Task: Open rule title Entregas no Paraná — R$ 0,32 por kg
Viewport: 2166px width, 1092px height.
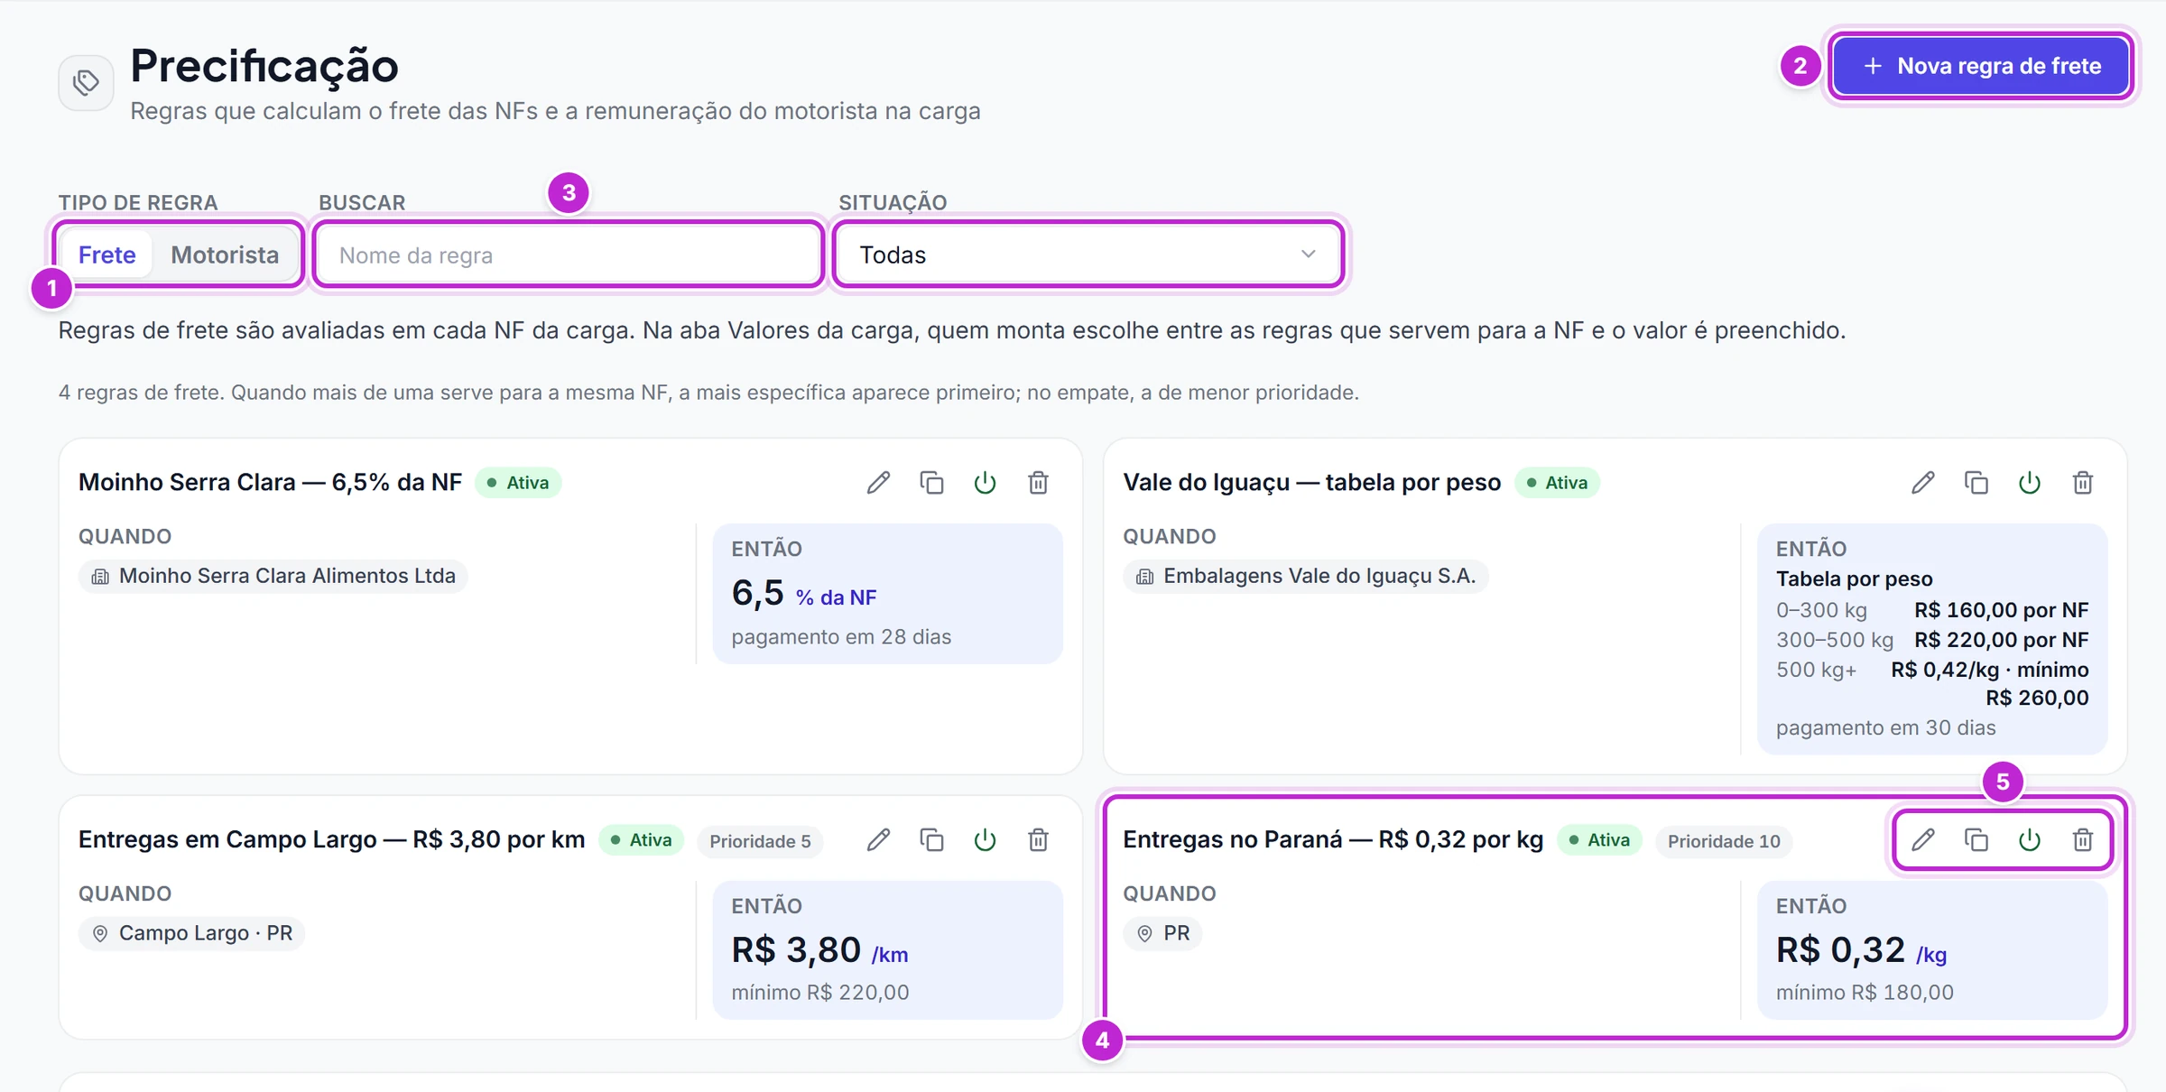Action: [x=1333, y=840]
